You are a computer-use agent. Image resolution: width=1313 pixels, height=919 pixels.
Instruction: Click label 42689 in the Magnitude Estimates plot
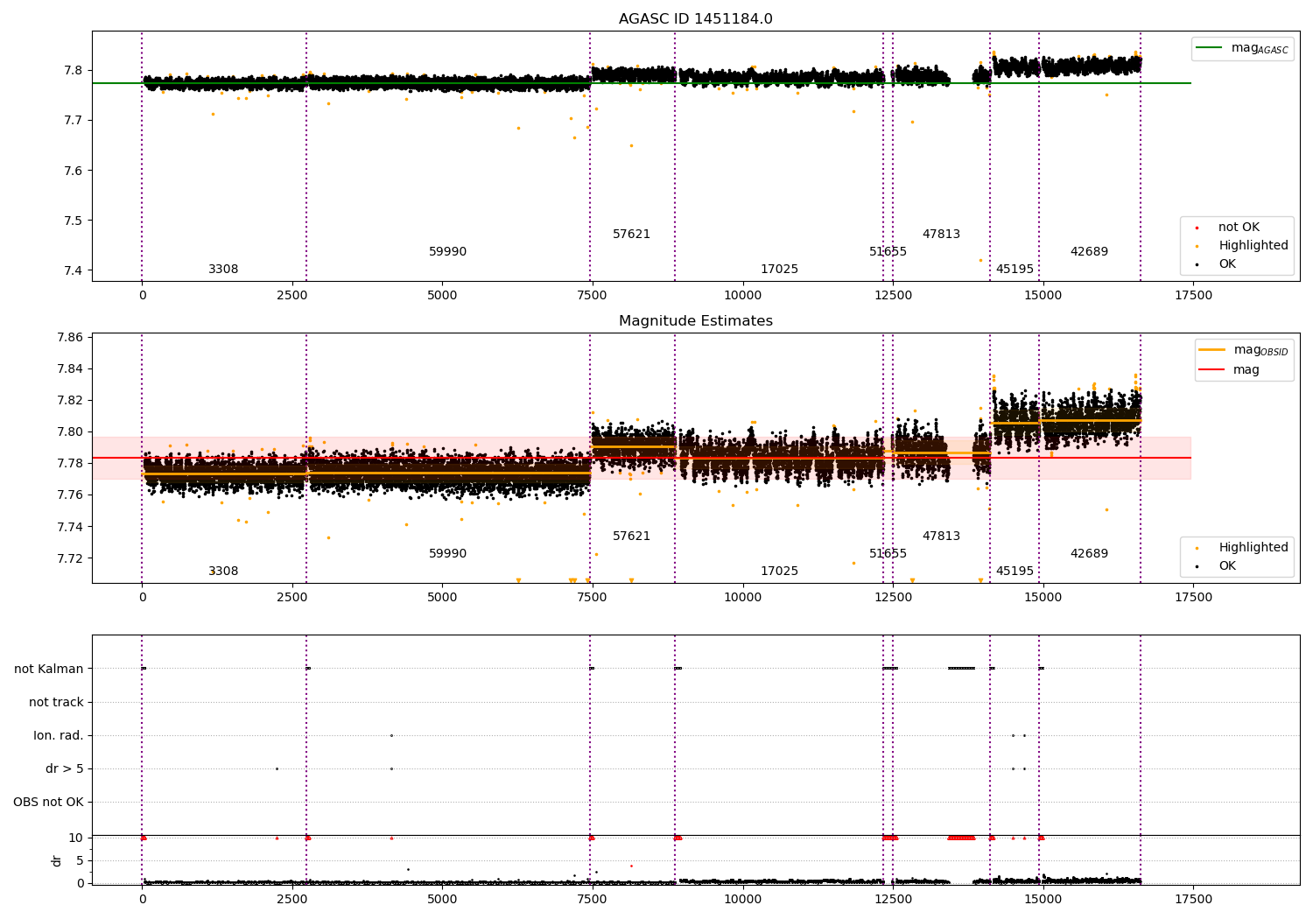[1089, 554]
